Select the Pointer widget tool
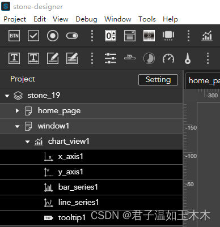The height and width of the screenshot is (227, 220). [188, 58]
